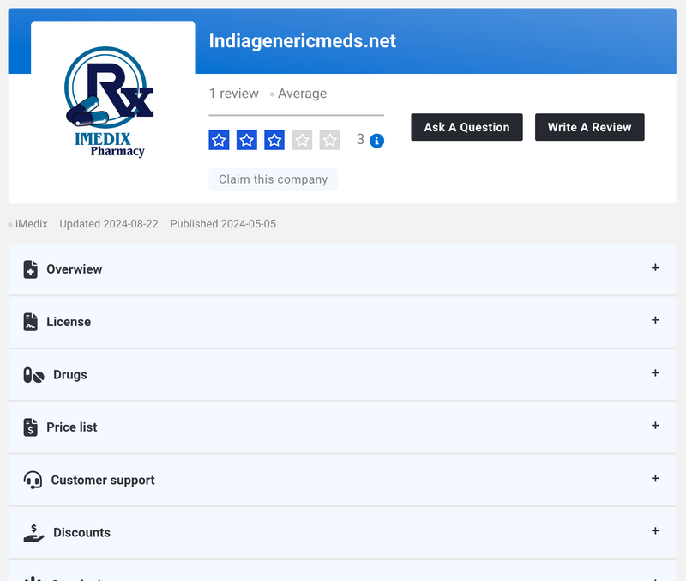Select the fifth grey star
Screen dimensions: 686x581
[x=330, y=140]
